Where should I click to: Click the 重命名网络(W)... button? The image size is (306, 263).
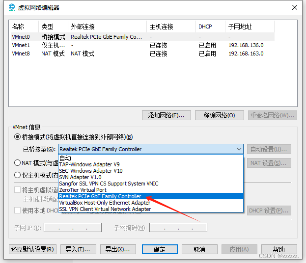273,115
